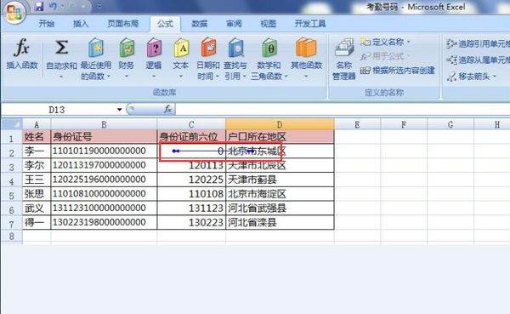Click 追踪引用单元格 trace precedents button

[478, 43]
